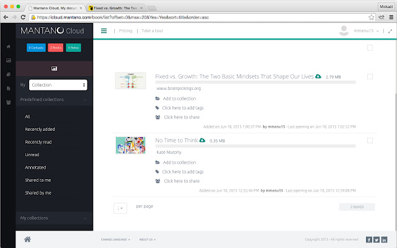The width and height of the screenshot is (397, 248).
Task: Check the box for Fixed vs. Growth book
Action: (x=370, y=76)
